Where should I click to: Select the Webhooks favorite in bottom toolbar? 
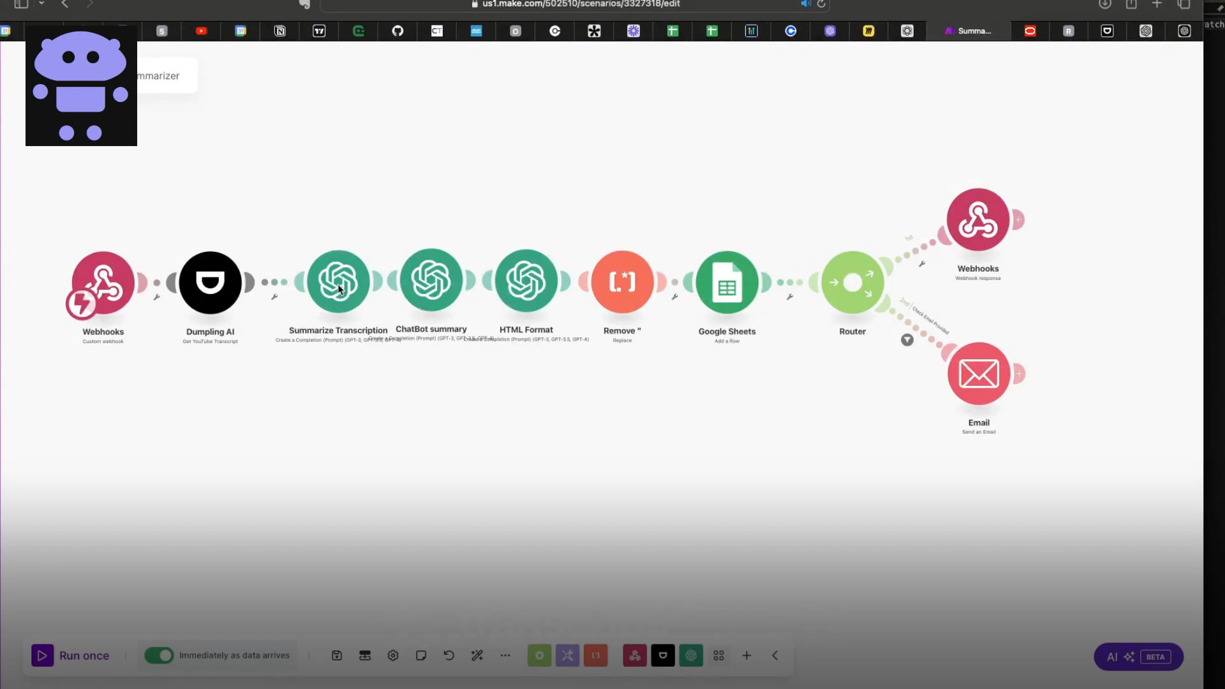point(635,655)
